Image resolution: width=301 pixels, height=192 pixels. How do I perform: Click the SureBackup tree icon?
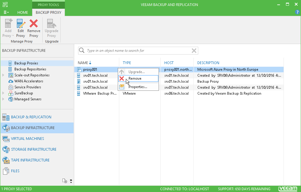pyautogui.click(x=11, y=93)
